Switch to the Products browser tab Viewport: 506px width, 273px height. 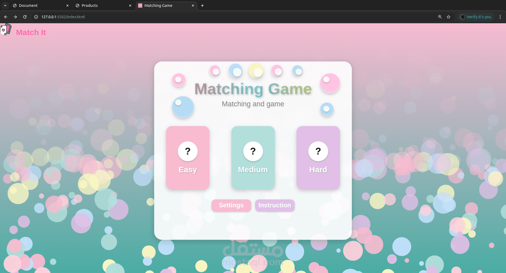coord(103,6)
